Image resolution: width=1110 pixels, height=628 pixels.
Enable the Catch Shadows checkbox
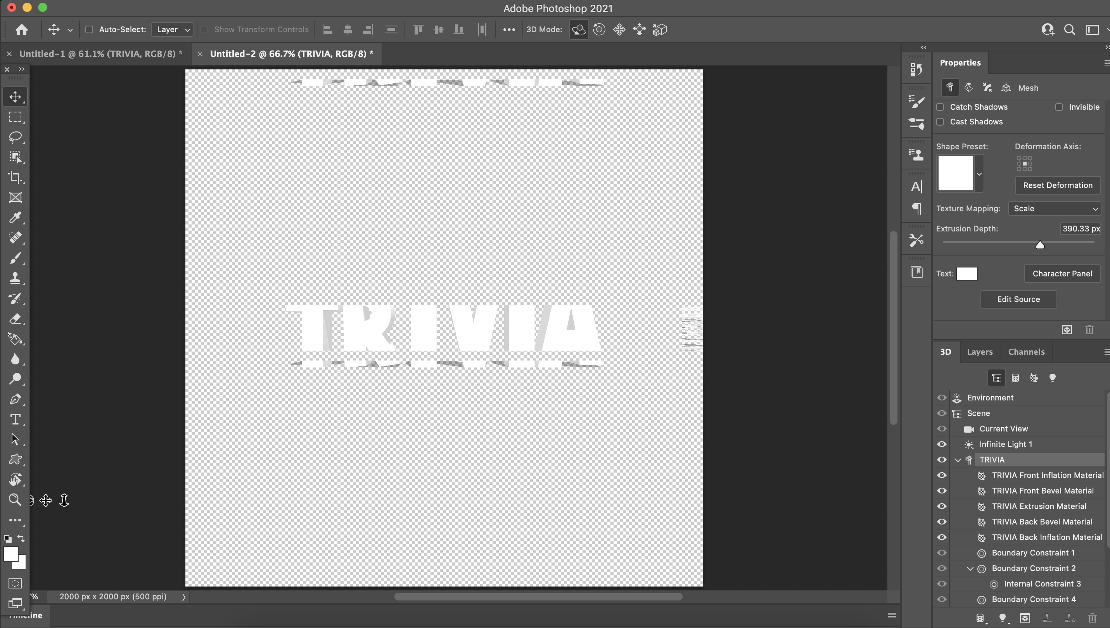941,107
